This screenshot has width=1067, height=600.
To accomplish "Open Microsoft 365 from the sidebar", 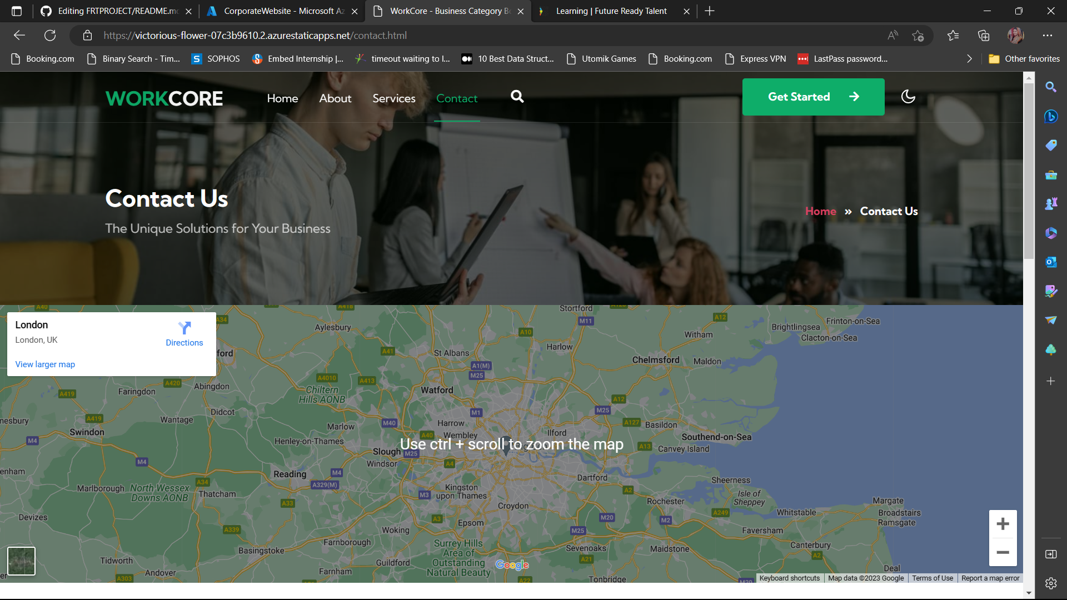I will point(1051,233).
